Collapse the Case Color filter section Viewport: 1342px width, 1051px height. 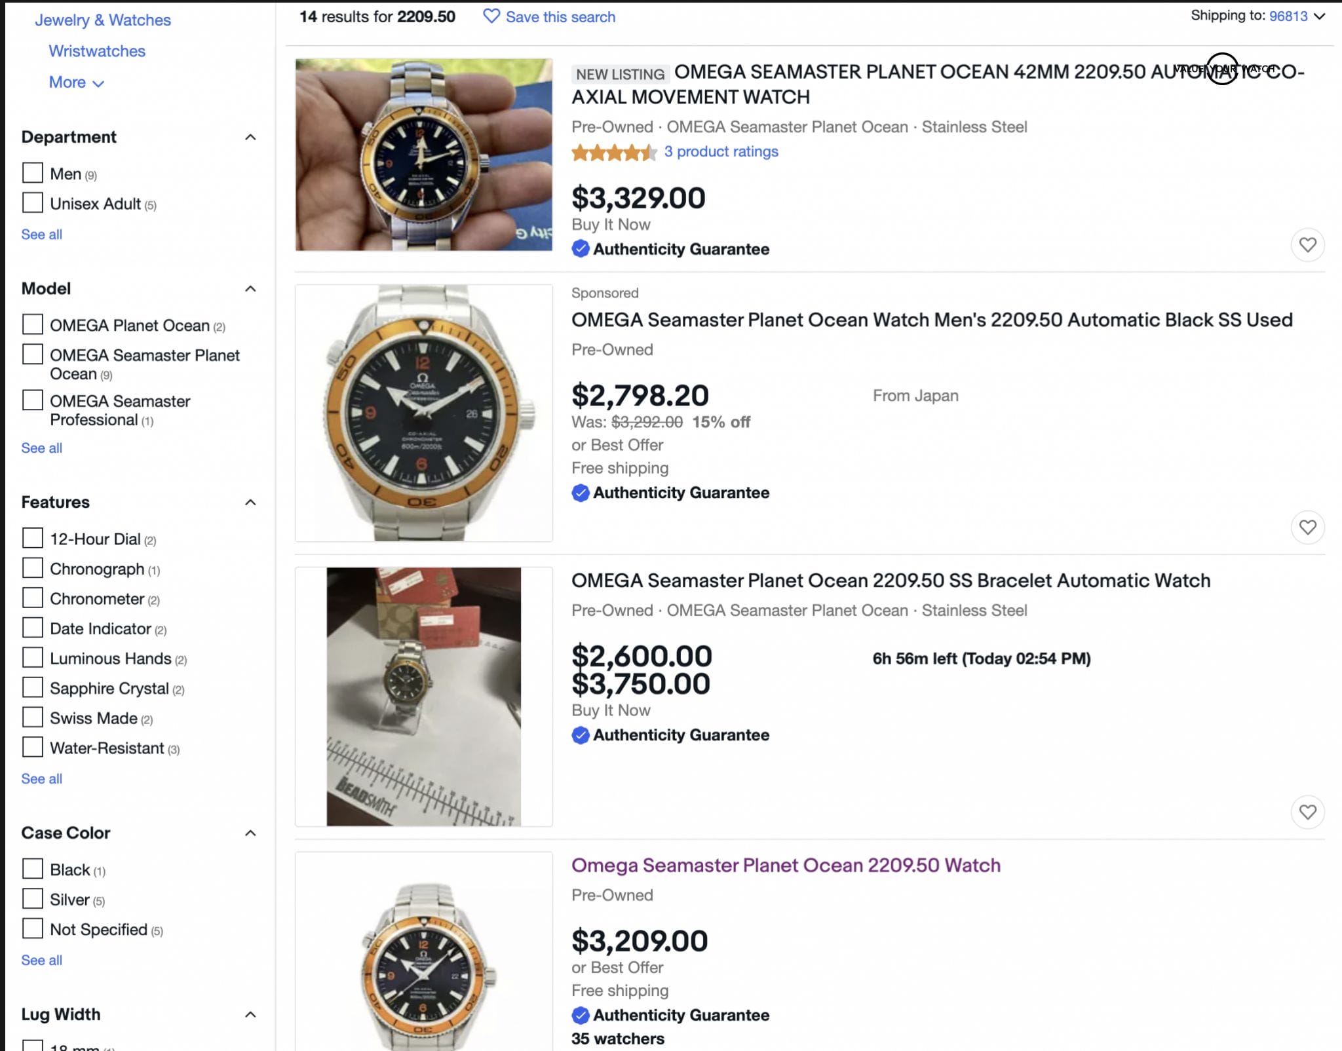[x=250, y=833]
